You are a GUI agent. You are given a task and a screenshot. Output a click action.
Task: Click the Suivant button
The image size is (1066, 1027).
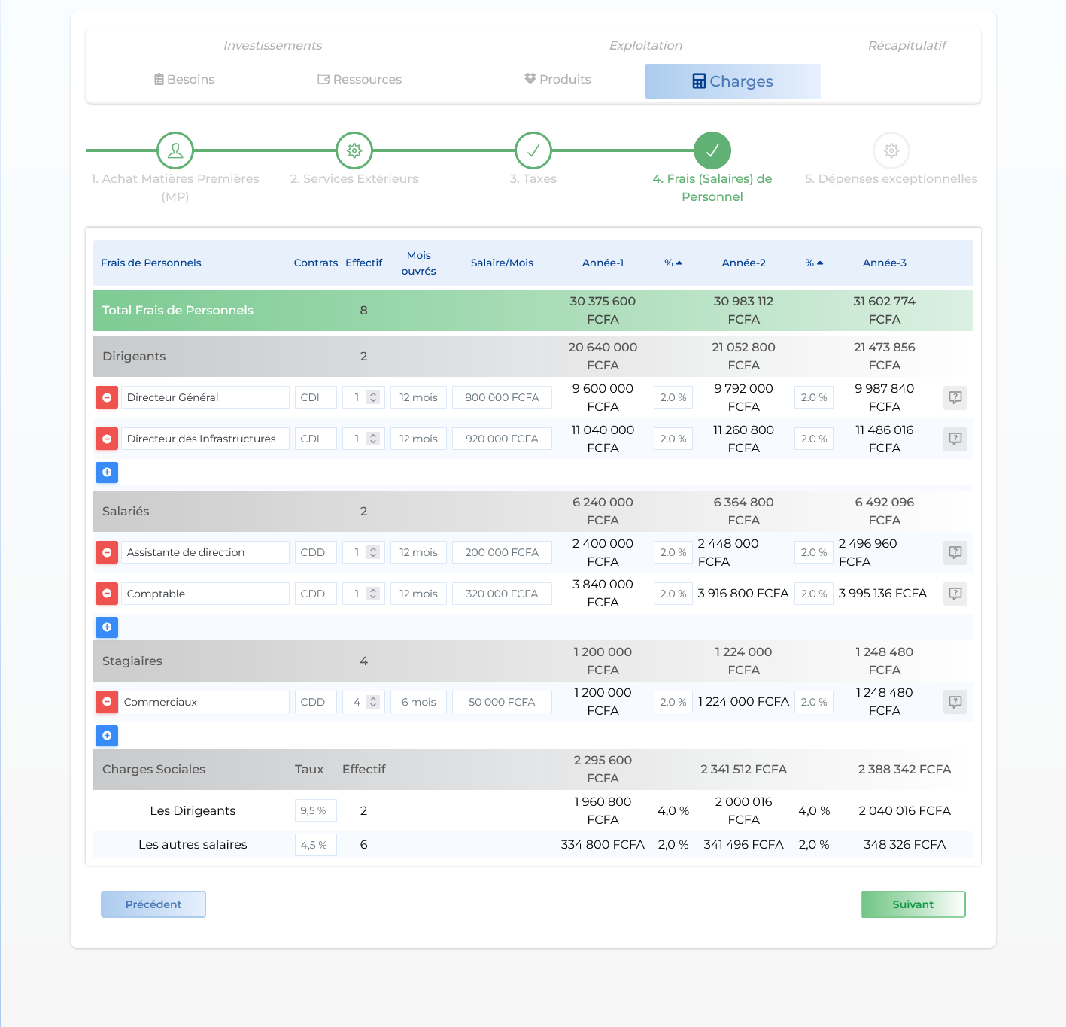(x=913, y=904)
